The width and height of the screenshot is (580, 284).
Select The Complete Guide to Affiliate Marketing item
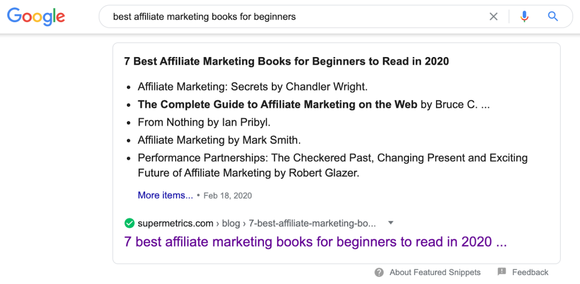(314, 105)
